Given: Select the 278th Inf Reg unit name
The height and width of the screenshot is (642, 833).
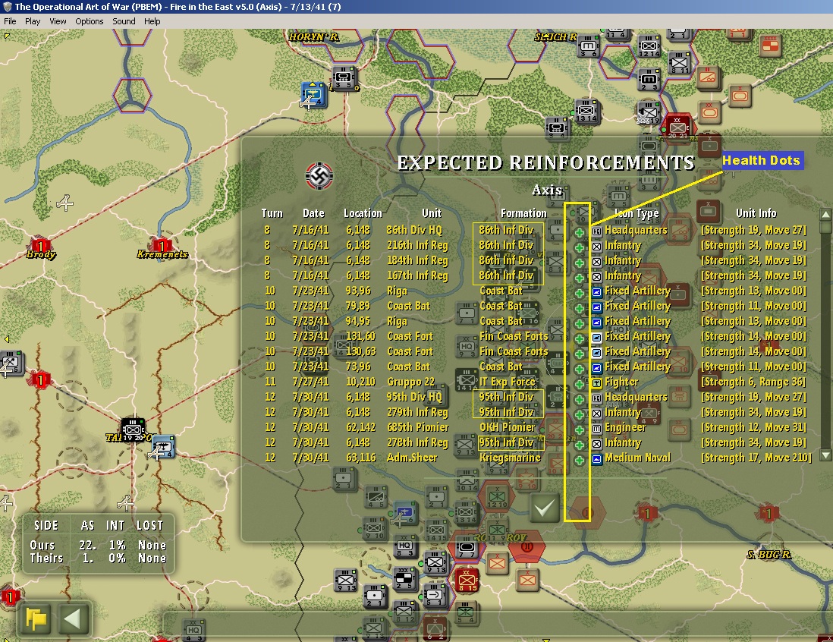Looking at the screenshot, I should click(x=417, y=442).
